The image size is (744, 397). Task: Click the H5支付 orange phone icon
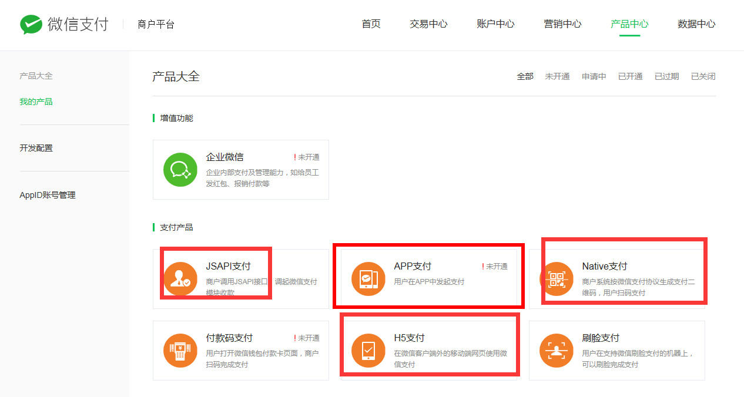[368, 351]
